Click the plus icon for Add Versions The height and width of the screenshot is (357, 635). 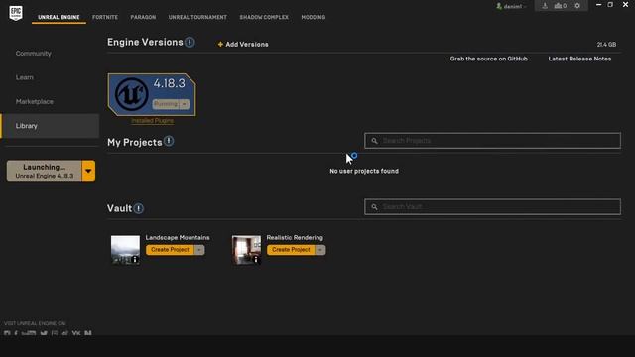[220, 44]
